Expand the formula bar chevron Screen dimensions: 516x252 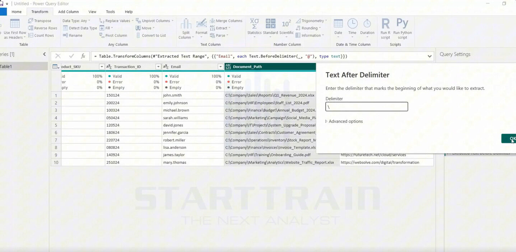pyautogui.click(x=429, y=56)
